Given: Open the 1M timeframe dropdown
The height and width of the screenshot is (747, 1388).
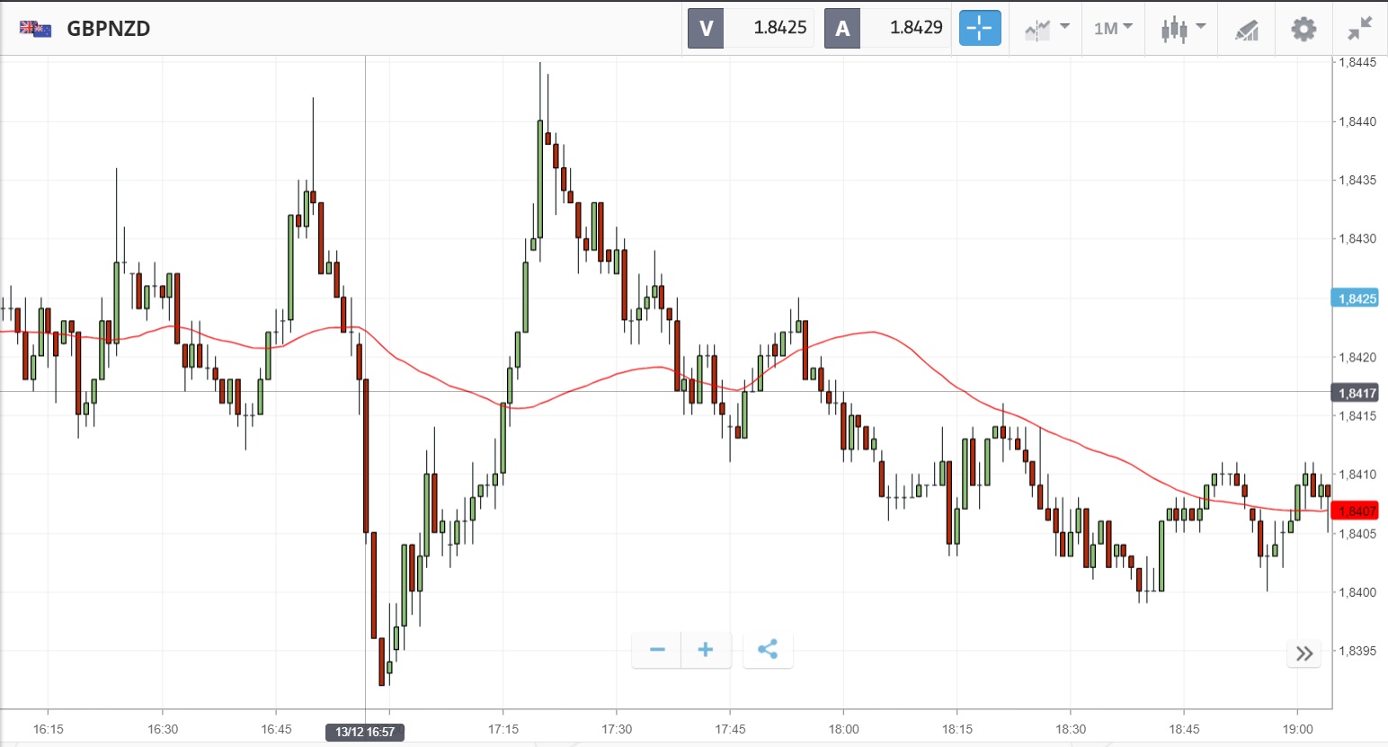Looking at the screenshot, I should coord(1113,28).
